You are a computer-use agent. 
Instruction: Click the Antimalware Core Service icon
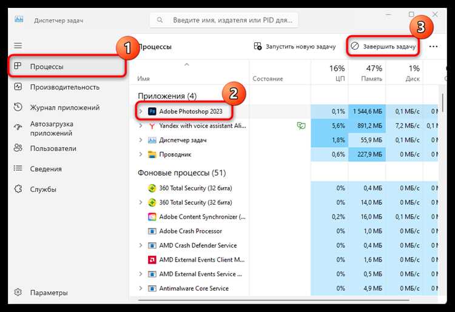152,288
